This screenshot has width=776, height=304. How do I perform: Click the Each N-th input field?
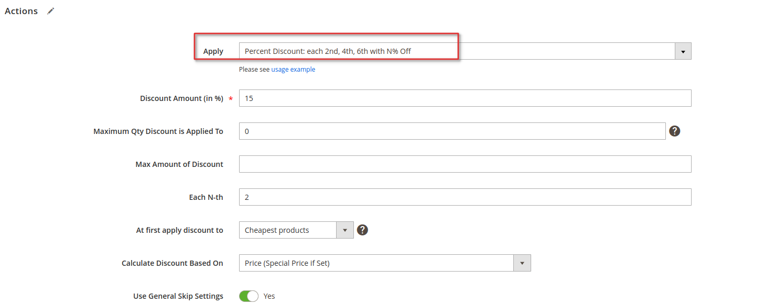point(465,197)
